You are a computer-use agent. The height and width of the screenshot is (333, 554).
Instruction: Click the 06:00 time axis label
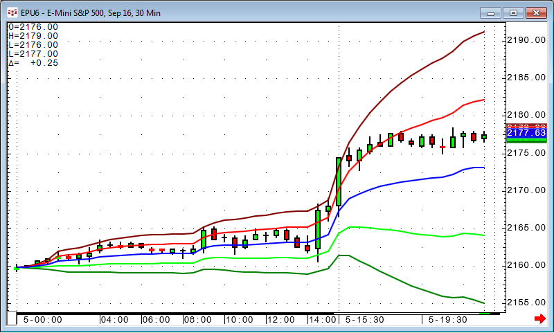[157, 320]
